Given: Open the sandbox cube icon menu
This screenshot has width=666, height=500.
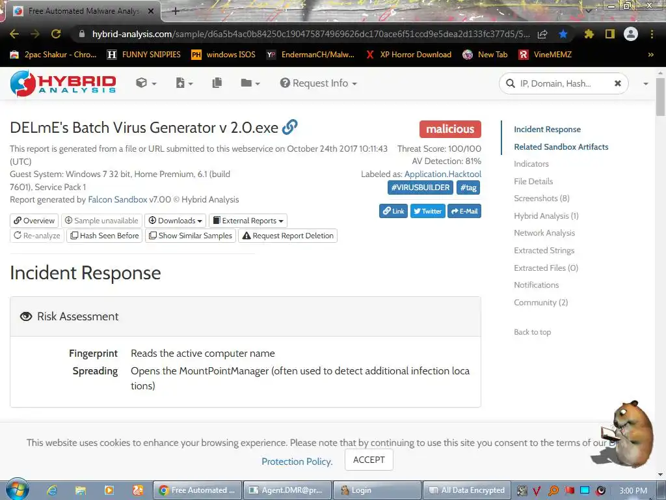Looking at the screenshot, I should pyautogui.click(x=146, y=83).
